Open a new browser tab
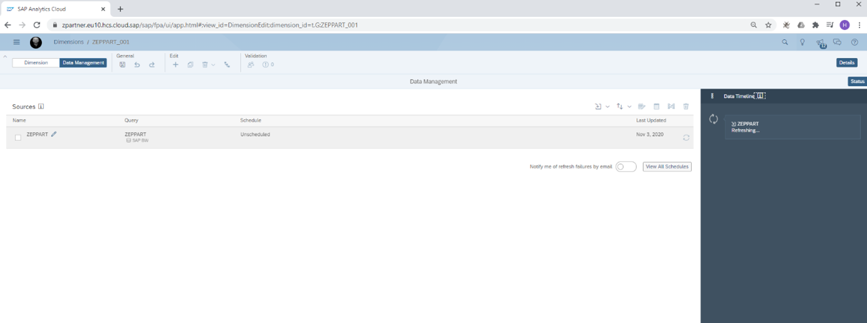 pos(121,9)
